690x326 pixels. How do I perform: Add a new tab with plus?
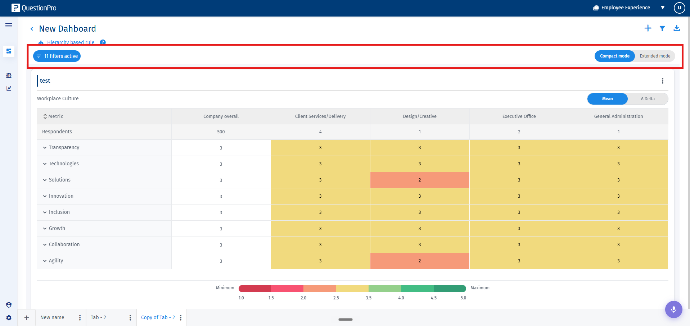(x=27, y=318)
